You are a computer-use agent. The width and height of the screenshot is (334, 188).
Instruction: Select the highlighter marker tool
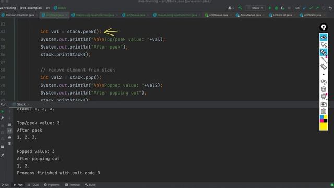[324, 52]
